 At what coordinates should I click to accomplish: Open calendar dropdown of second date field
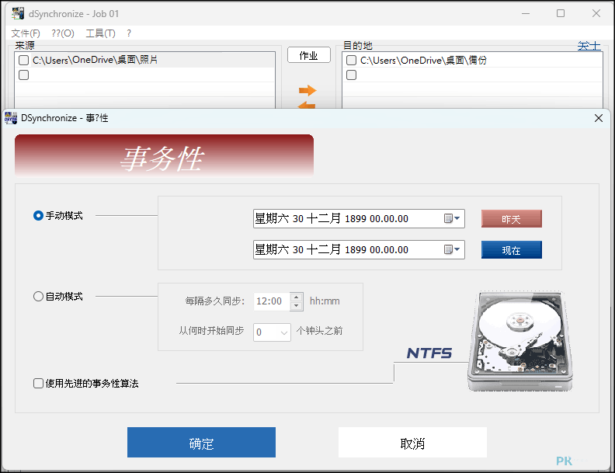click(x=452, y=249)
